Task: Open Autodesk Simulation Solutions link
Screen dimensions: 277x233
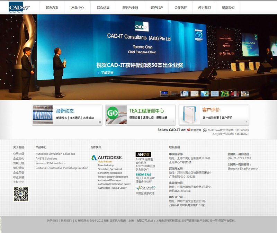Action: [55, 154]
